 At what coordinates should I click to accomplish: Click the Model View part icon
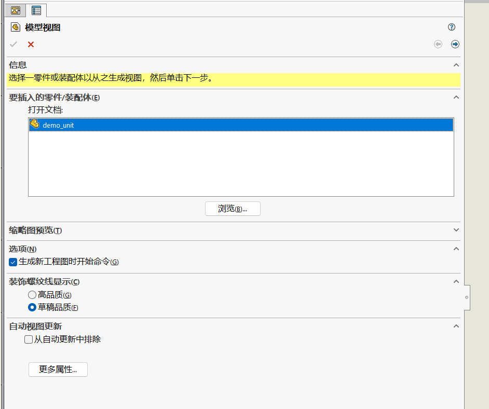tap(16, 28)
